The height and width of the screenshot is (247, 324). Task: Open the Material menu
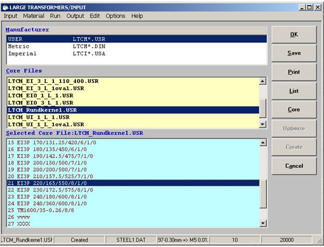34,16
